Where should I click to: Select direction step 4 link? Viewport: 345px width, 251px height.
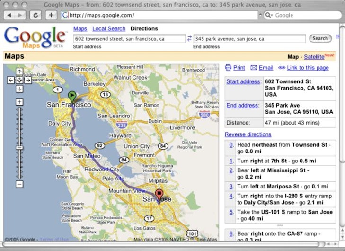(x=231, y=196)
